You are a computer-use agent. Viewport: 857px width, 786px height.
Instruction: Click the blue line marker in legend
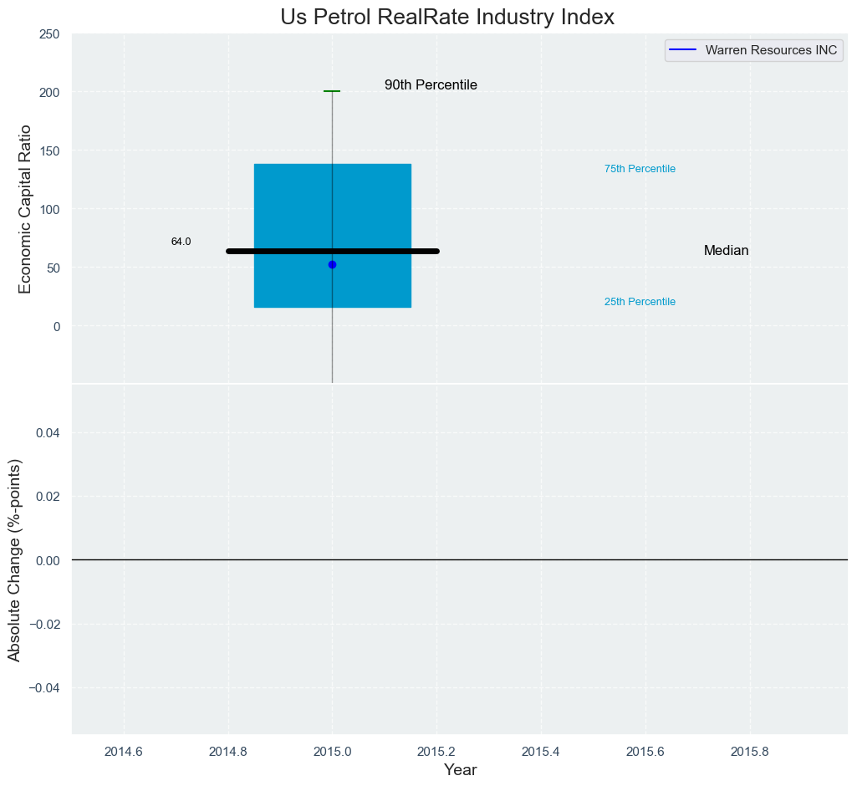click(x=682, y=50)
